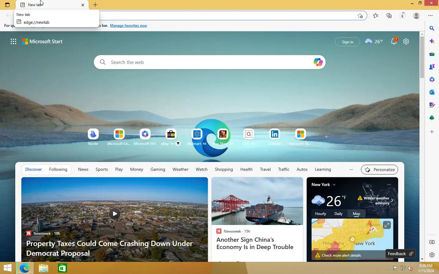This screenshot has height=274, width=439.
Task: Expand Winter weather advisory chevron
Action: [392, 201]
